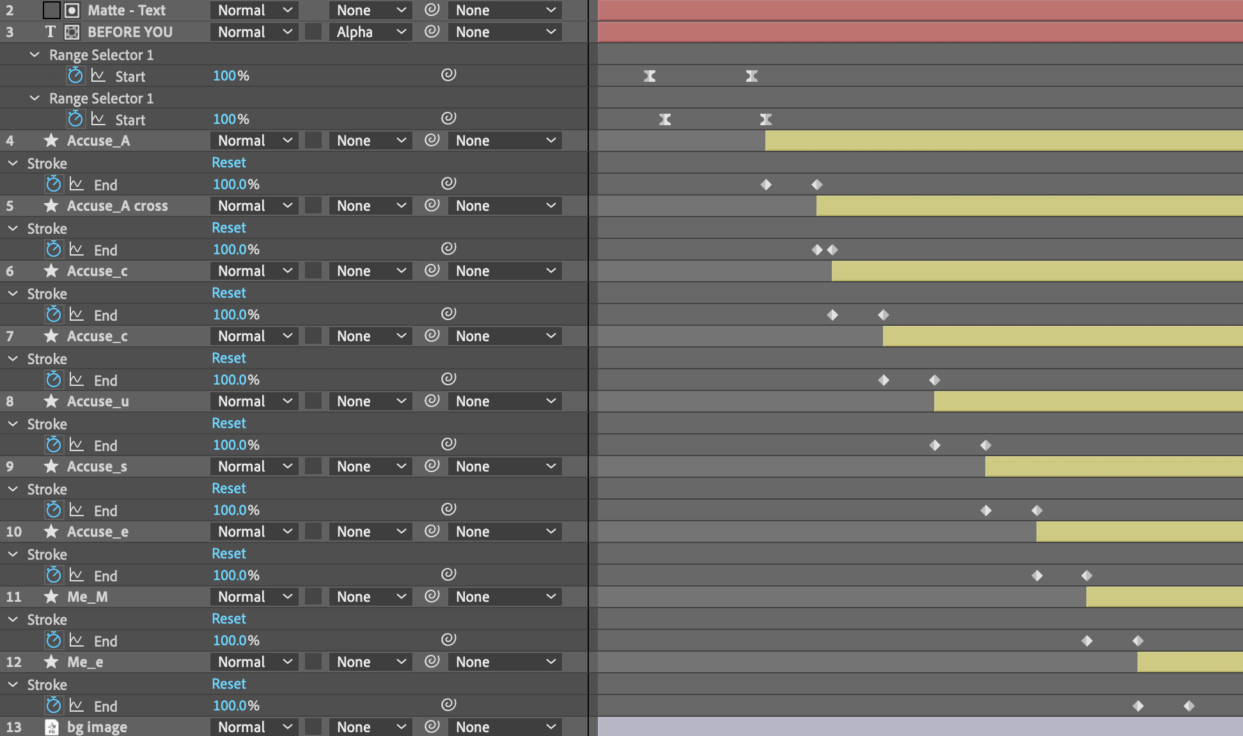Click the expression pickwhip for Accuse_A End property
1243x736 pixels.
(x=448, y=183)
